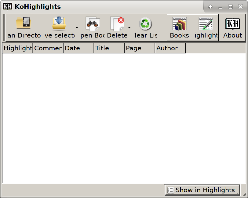The width and height of the screenshot is (248, 198).
Task: Click the window shade up-arrow button
Action: 210,7
